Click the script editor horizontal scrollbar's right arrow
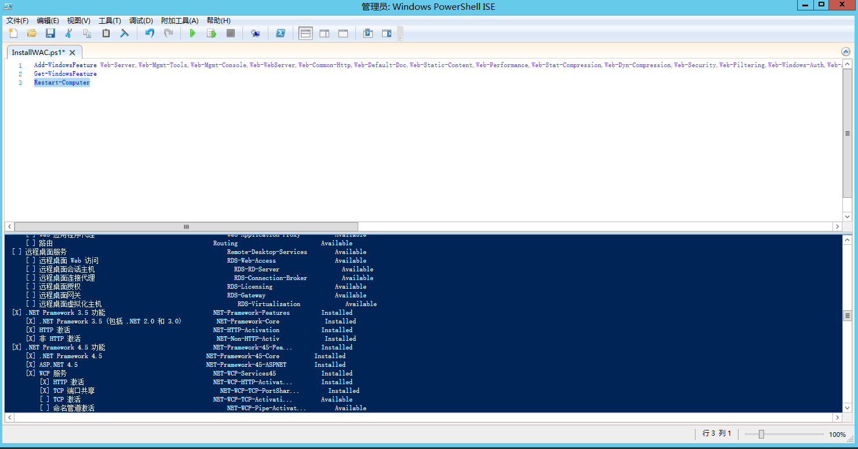Viewport: 858px width, 449px height. (837, 227)
